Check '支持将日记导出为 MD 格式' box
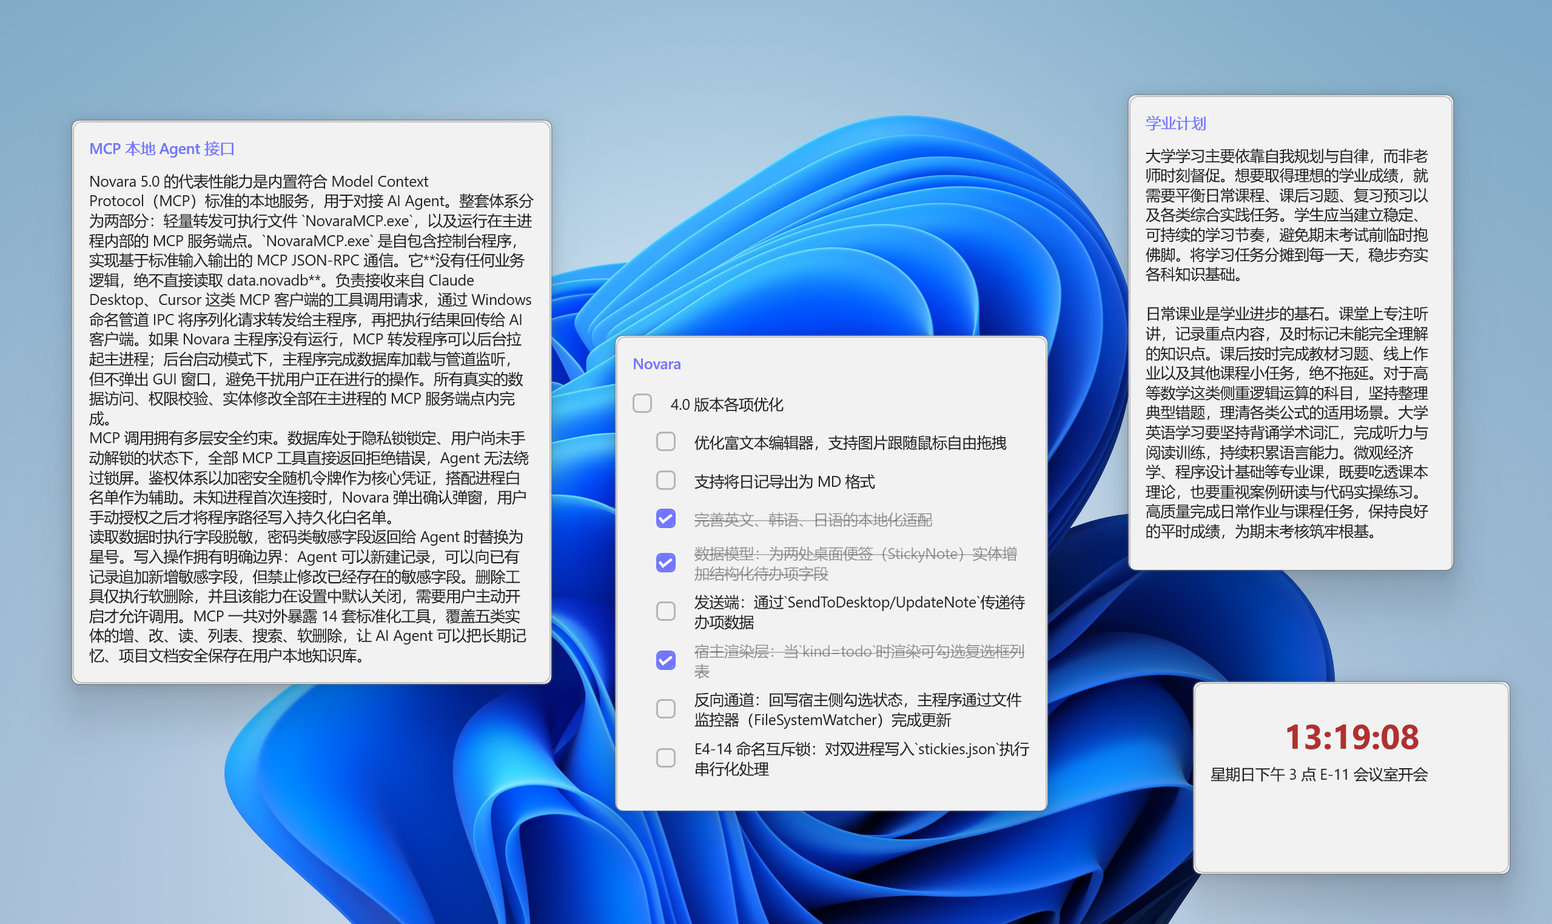 [666, 481]
